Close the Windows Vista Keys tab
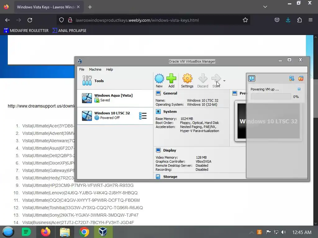Image resolution: width=318 pixels, height=238 pixels. pos(78,7)
